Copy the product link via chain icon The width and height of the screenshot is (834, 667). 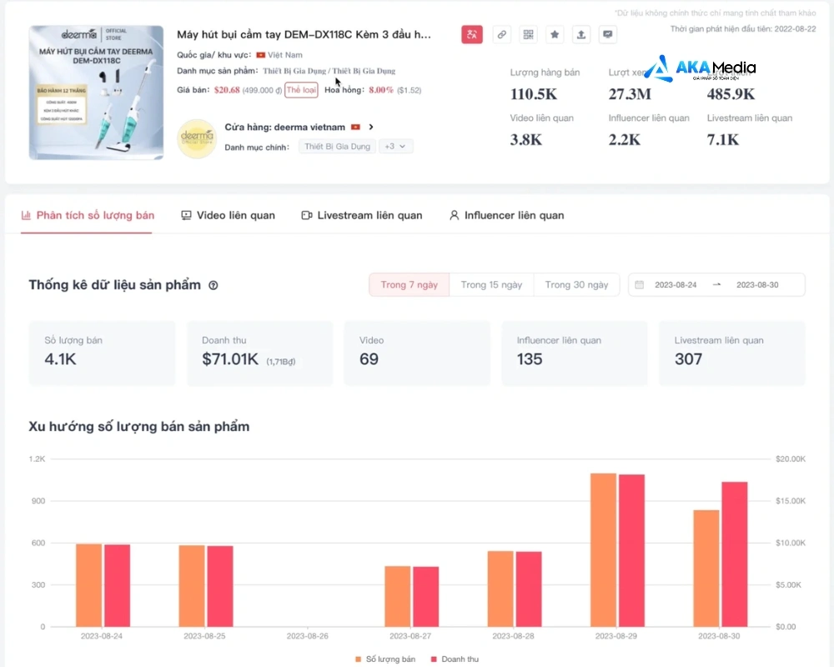pyautogui.click(x=501, y=35)
